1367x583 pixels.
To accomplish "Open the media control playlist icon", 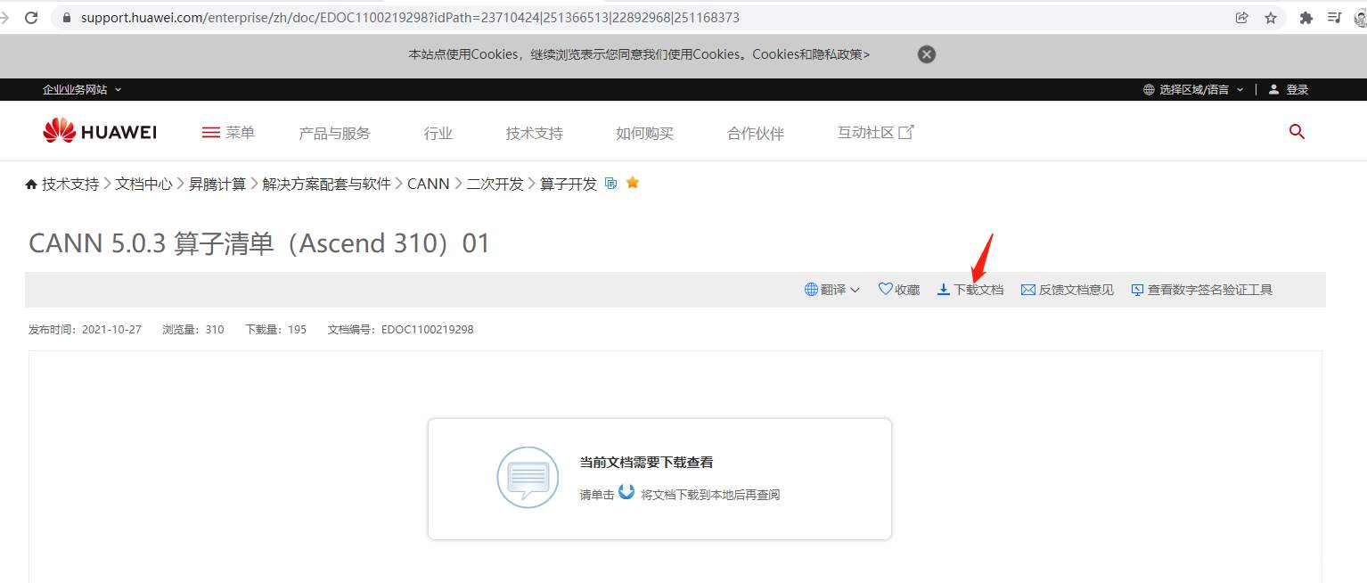I will click(1334, 18).
